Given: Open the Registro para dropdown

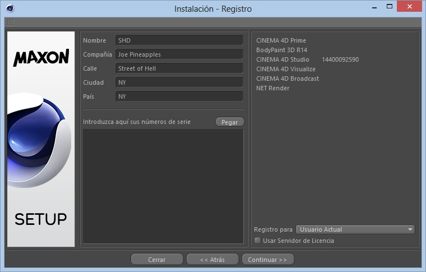Looking at the screenshot, I should [x=355, y=229].
